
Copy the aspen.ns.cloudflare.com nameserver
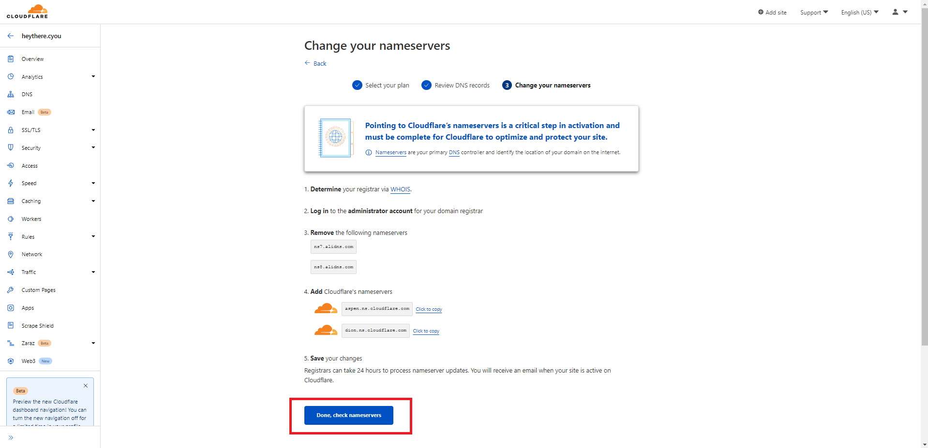point(429,309)
